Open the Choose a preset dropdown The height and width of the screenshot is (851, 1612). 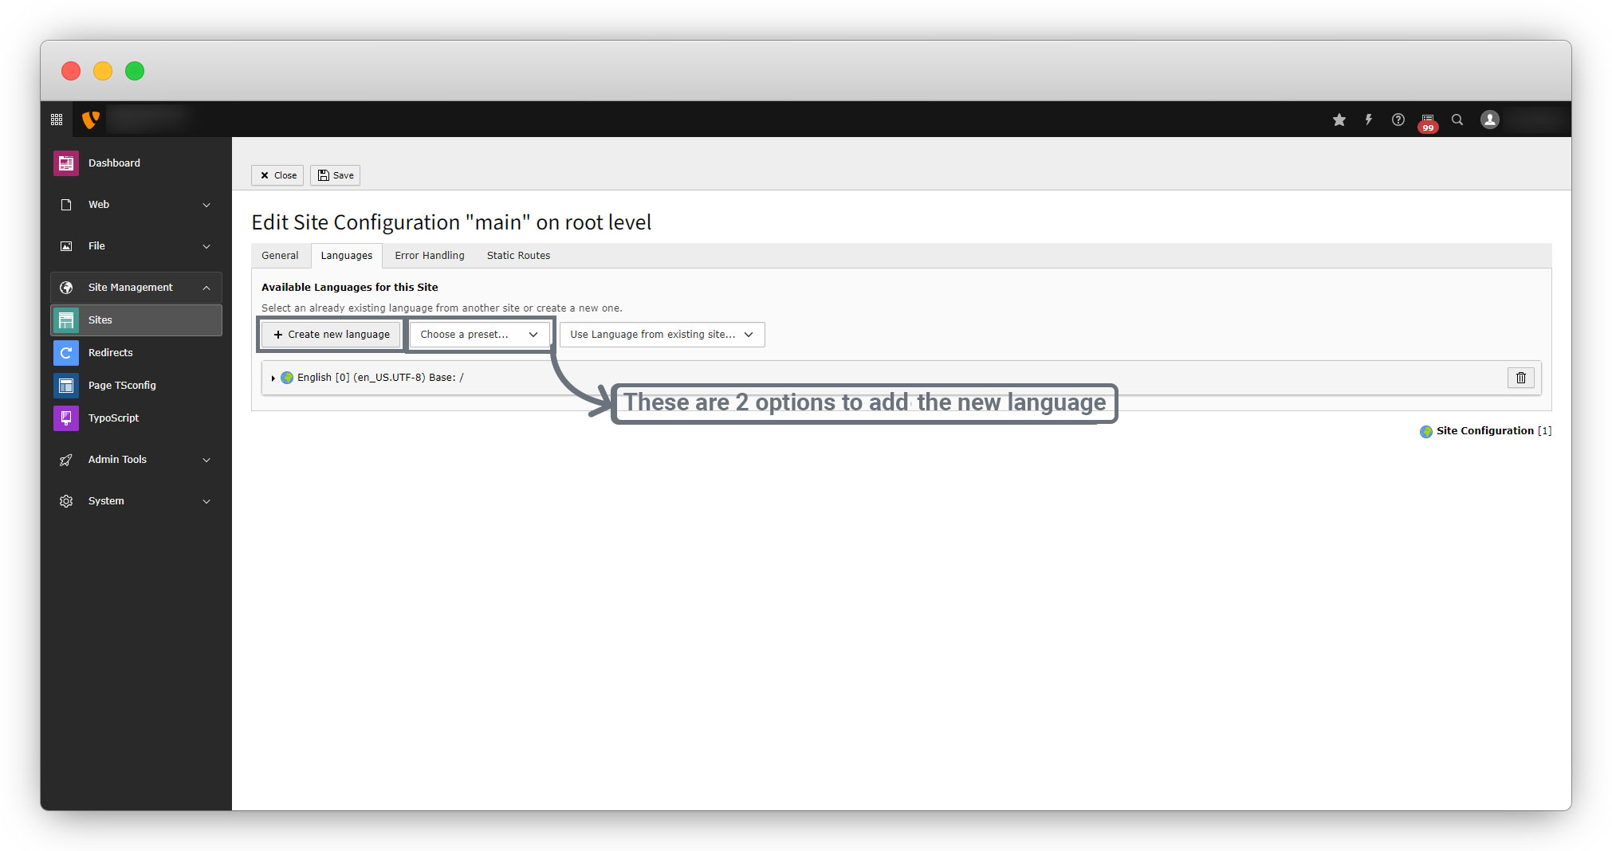(478, 335)
